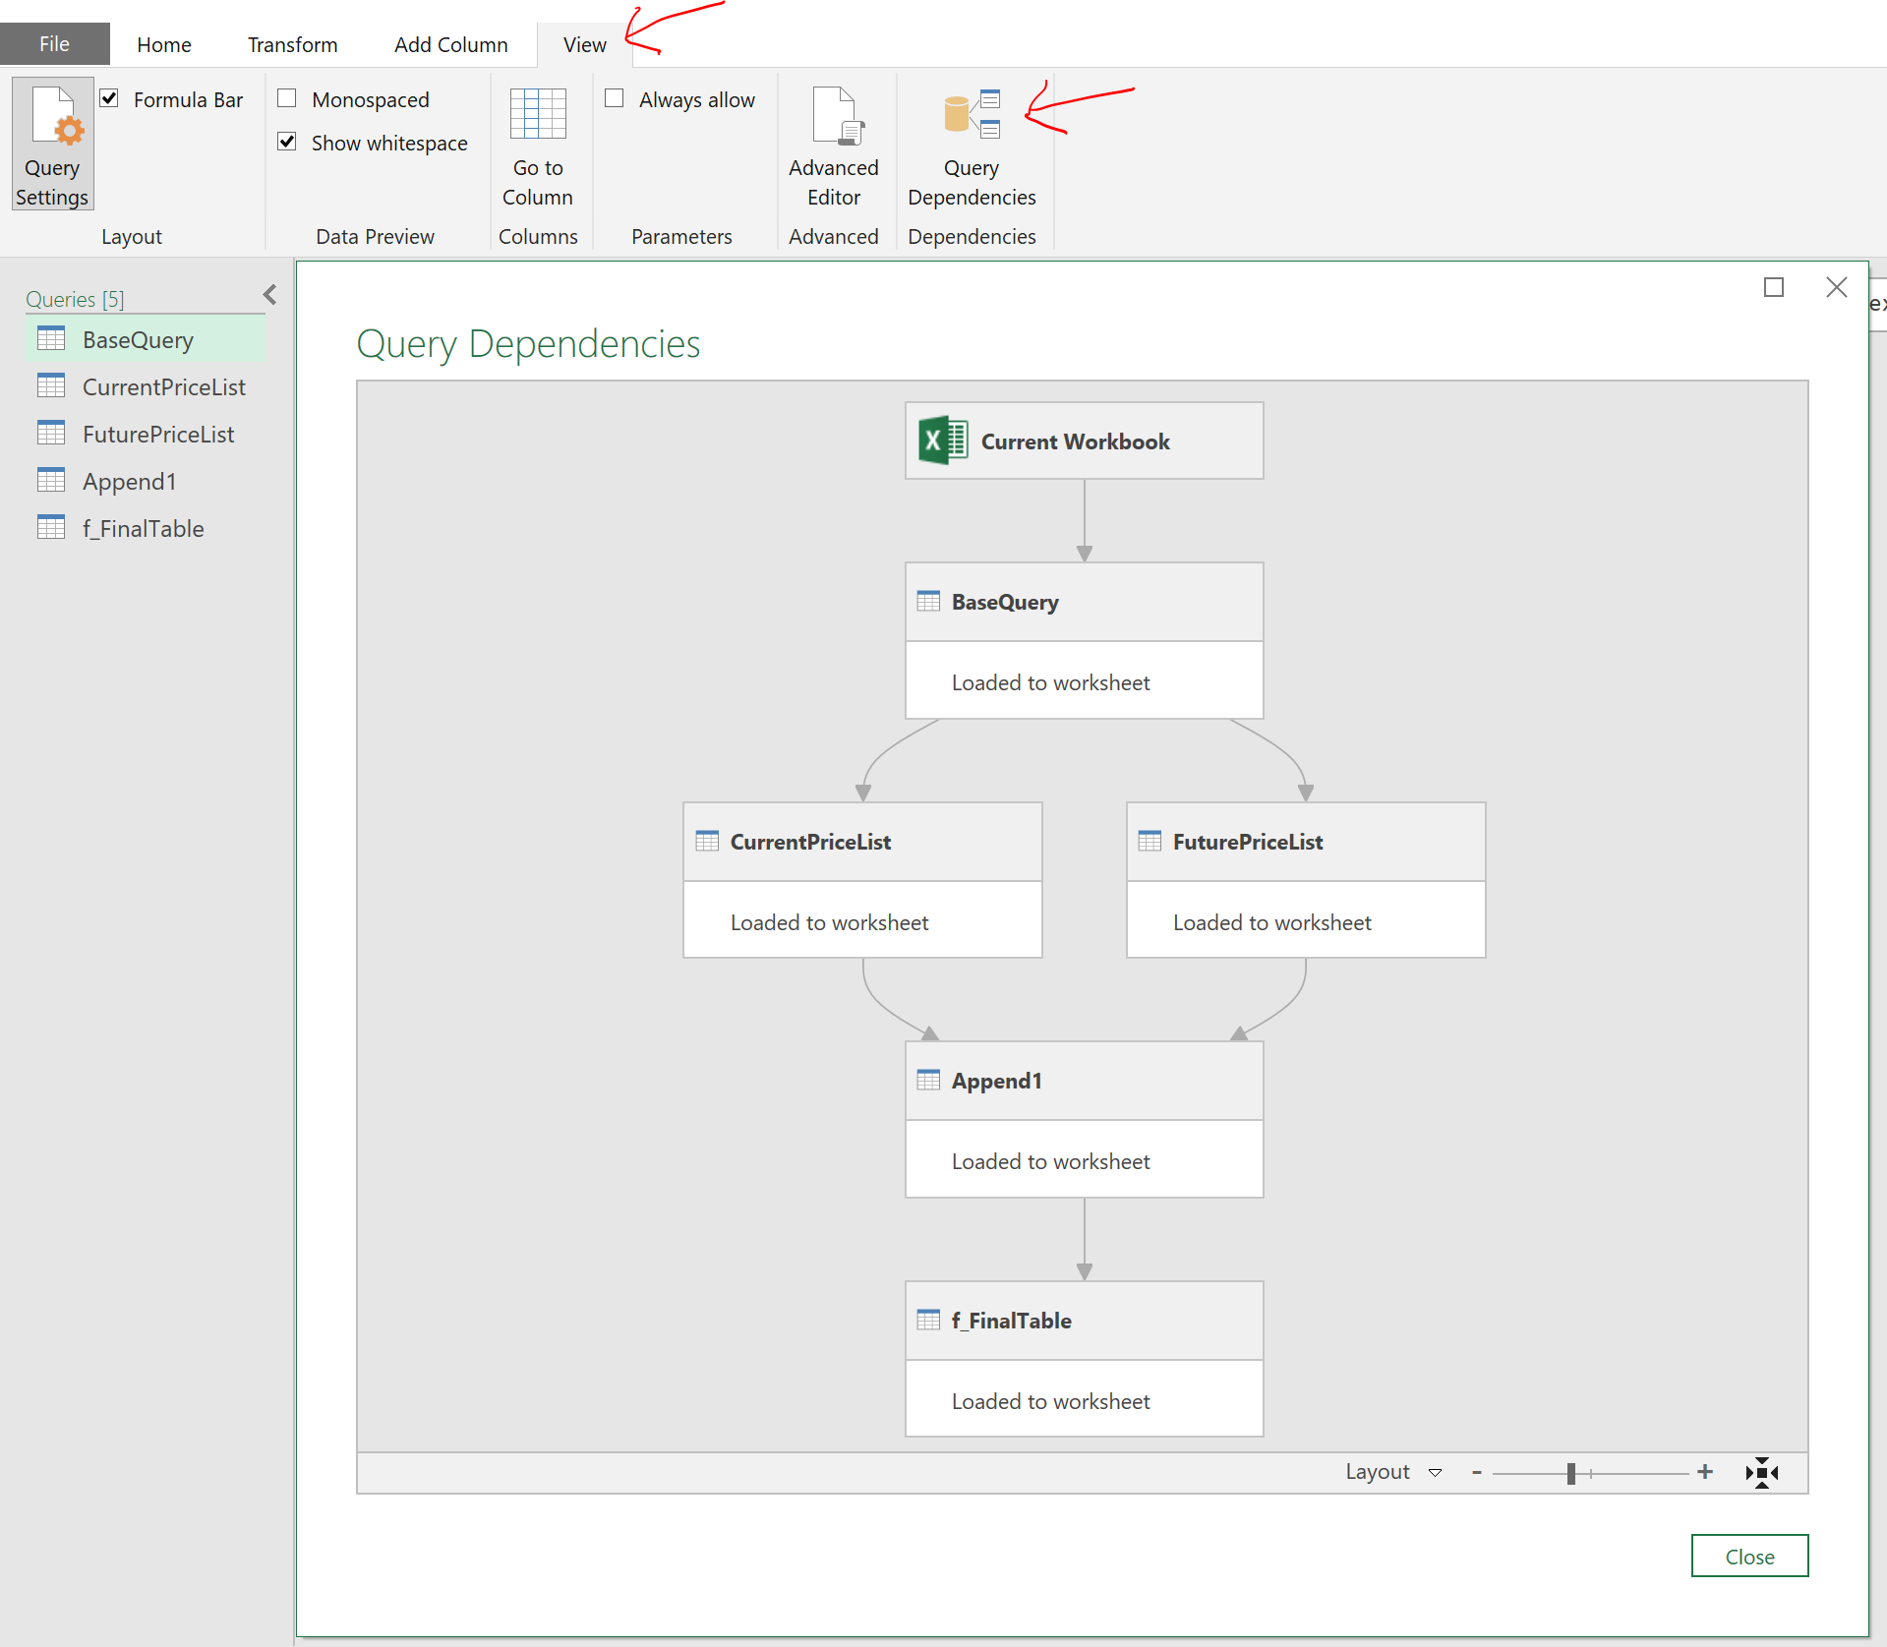Open the Query Settings pane icon
Viewport: 1887px width, 1647px height.
tap(53, 144)
